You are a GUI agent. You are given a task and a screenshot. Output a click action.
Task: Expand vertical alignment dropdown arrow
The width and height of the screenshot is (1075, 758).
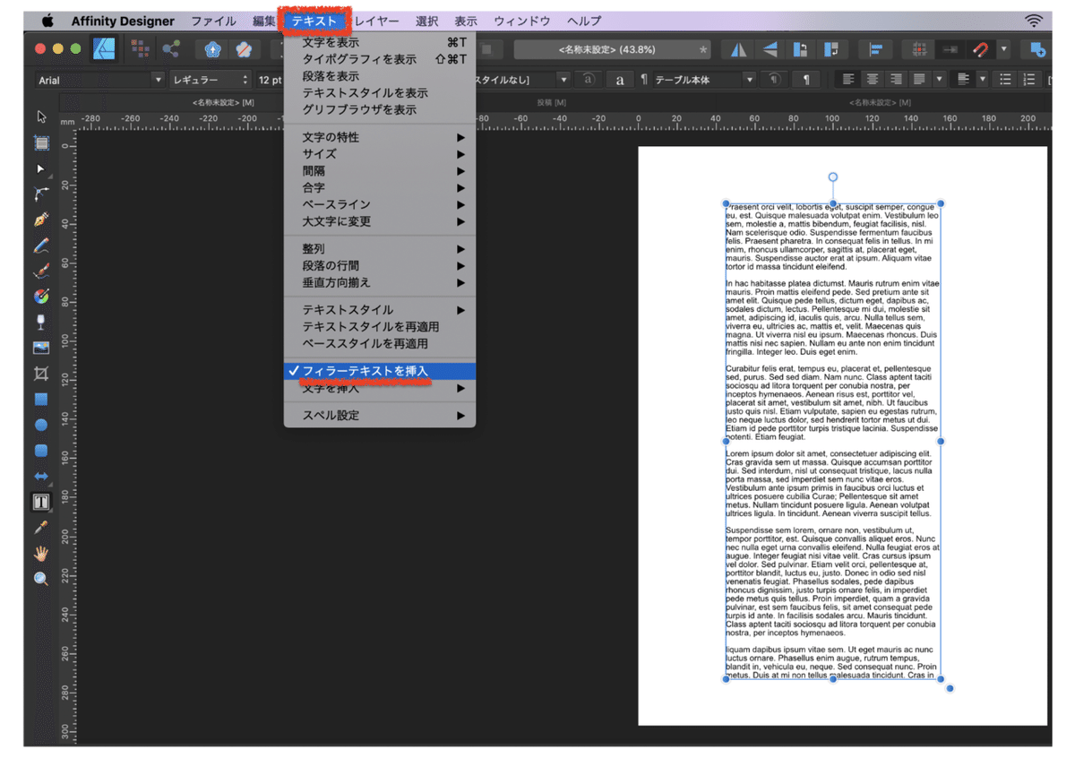[x=983, y=80]
